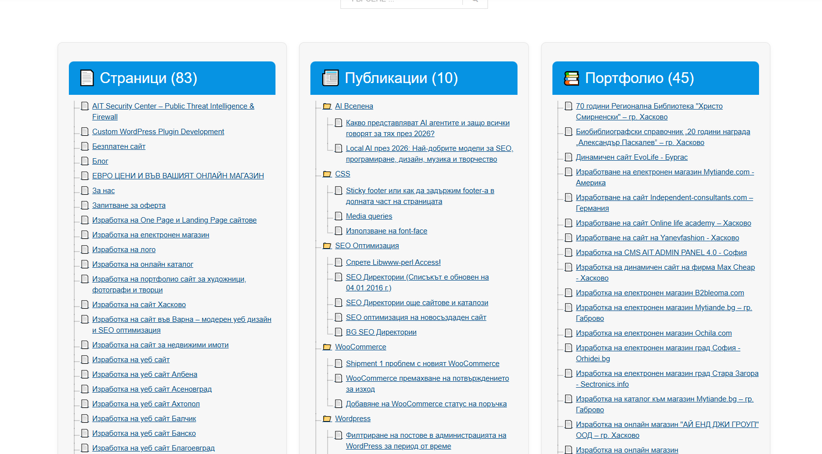Open the Local AI през 2026 article link
The height and width of the screenshot is (454, 822).
point(429,154)
